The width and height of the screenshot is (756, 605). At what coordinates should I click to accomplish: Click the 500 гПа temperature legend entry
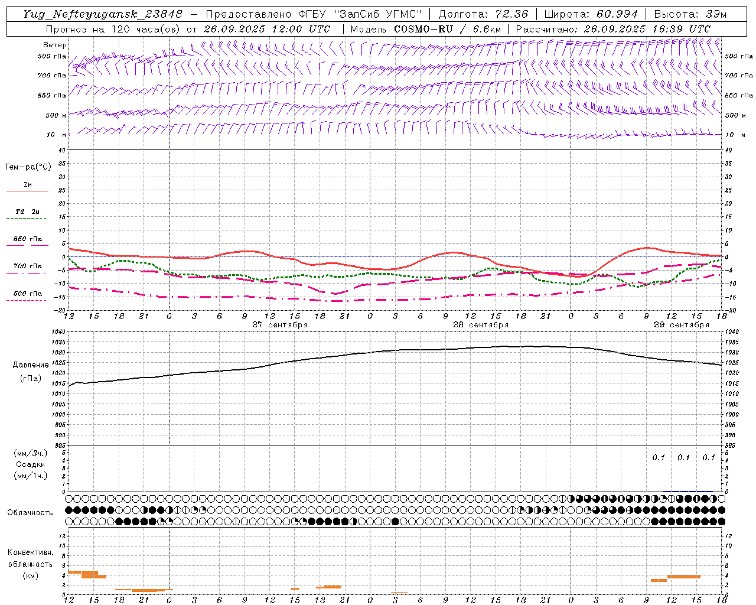pyautogui.click(x=28, y=294)
